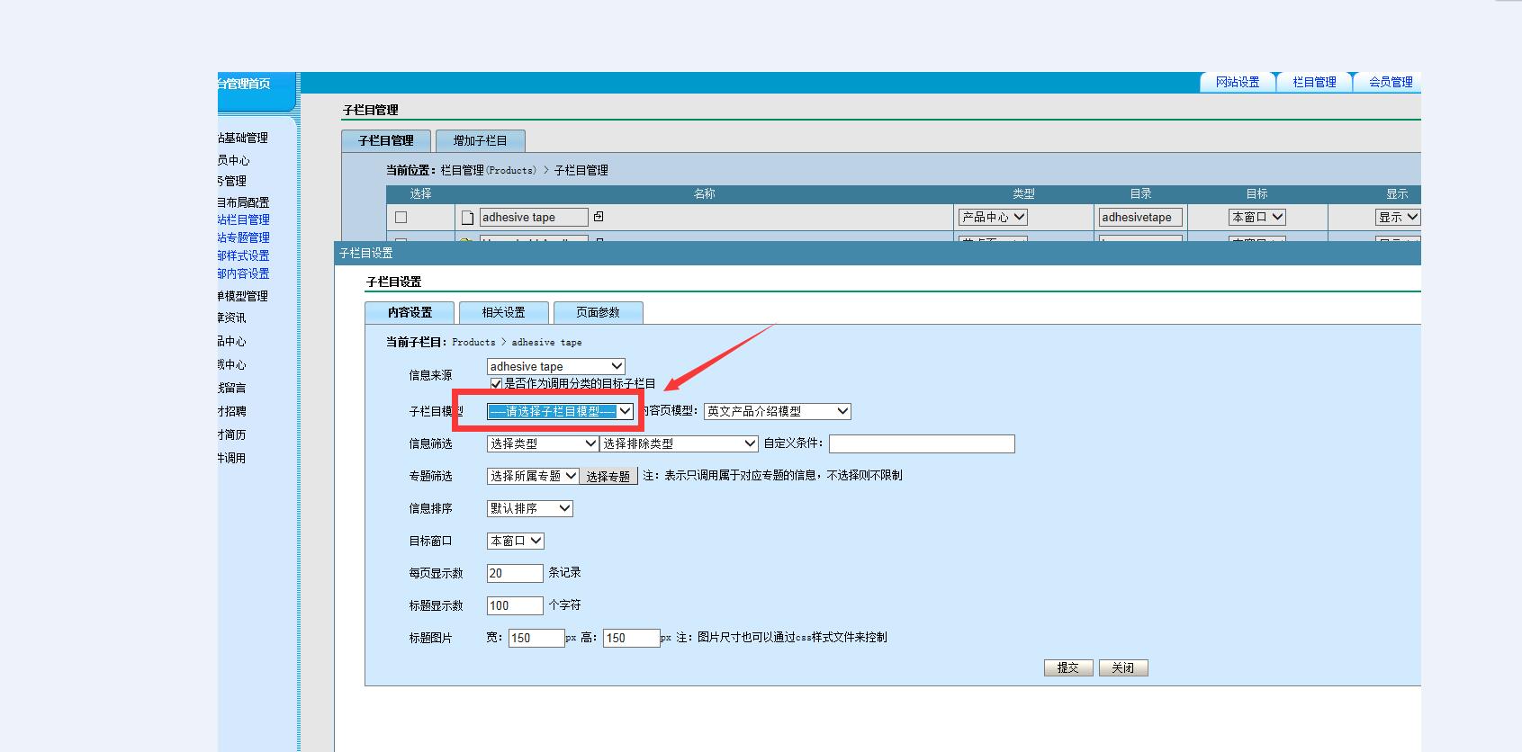Switch to the 页面参数 tab
1522x752 pixels.
tap(598, 312)
